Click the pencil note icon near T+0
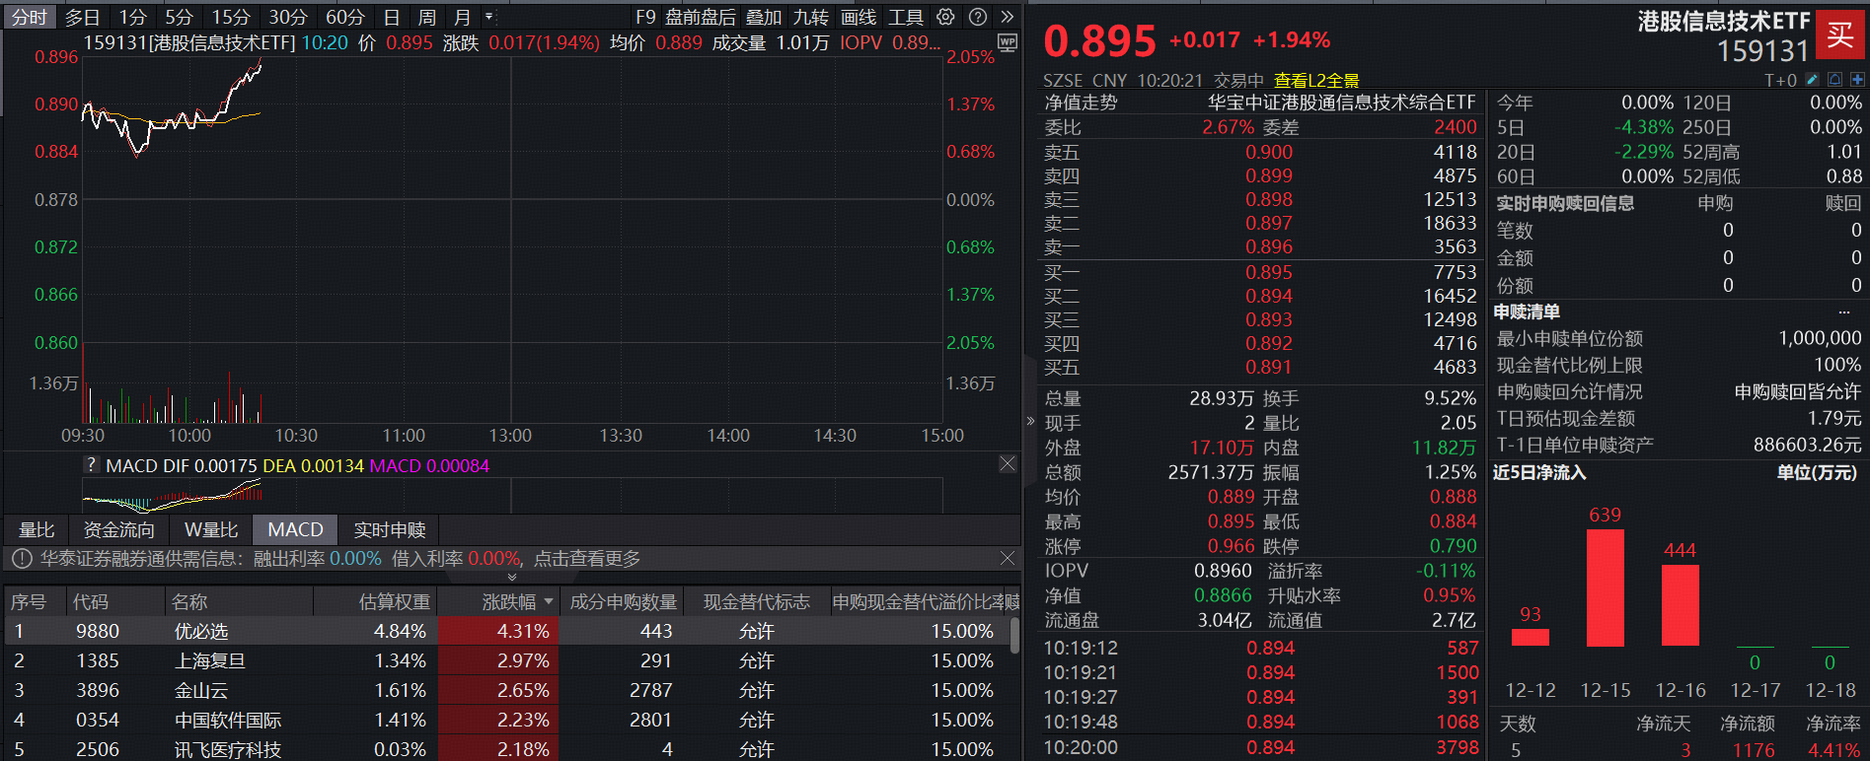 [x=1812, y=80]
